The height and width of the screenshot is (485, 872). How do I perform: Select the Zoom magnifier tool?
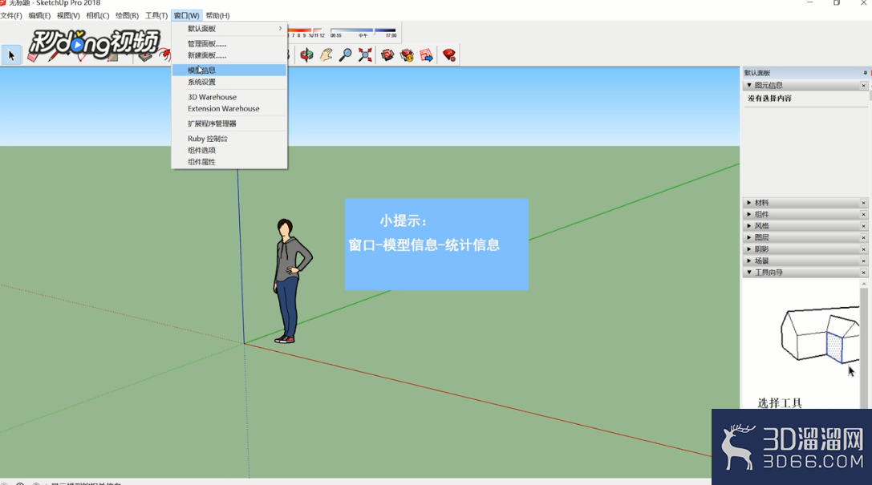click(x=346, y=55)
